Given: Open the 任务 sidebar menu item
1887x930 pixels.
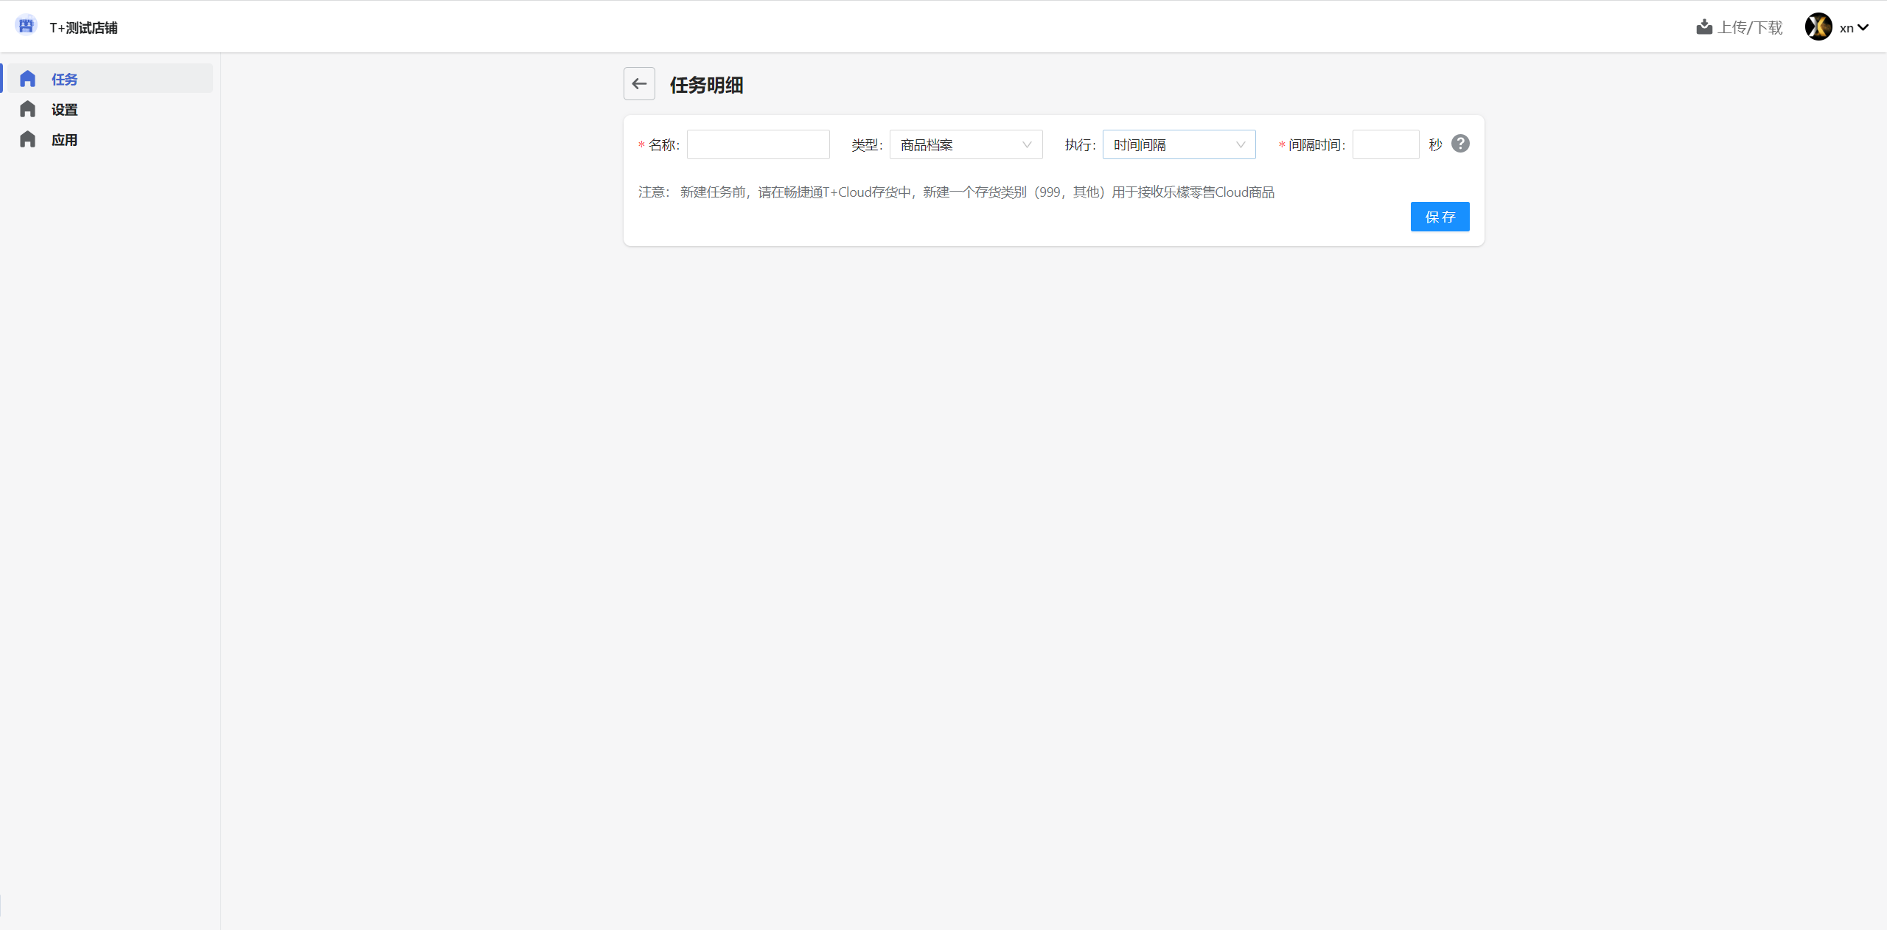Looking at the screenshot, I should [64, 79].
